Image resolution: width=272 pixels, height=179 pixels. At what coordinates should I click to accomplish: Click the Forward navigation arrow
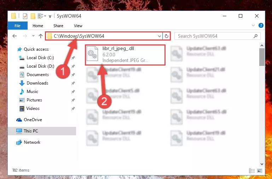25,36
